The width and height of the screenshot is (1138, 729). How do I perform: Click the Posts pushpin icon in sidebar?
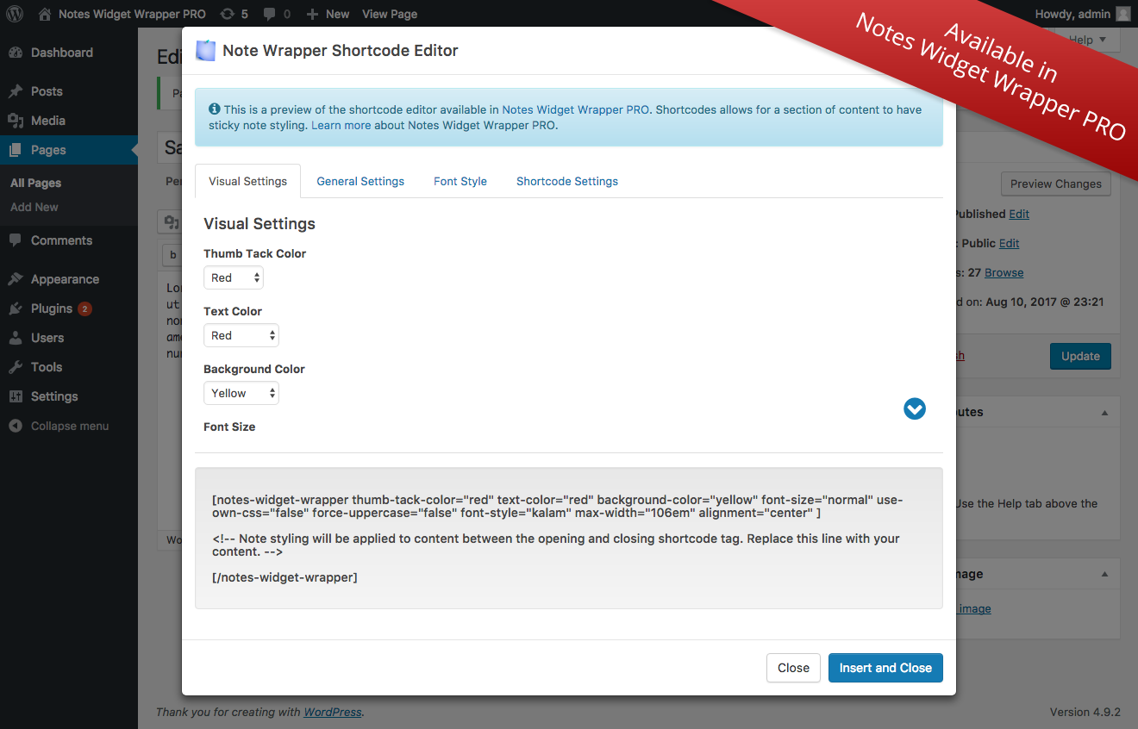pos(16,91)
